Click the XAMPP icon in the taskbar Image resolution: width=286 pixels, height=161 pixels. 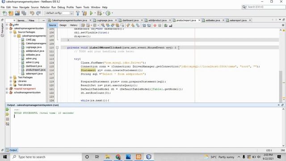pos(139,157)
